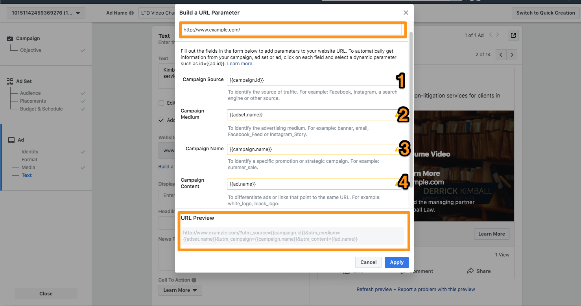Open Budget & Schedule in sidebar
The image size is (581, 306).
click(x=41, y=109)
